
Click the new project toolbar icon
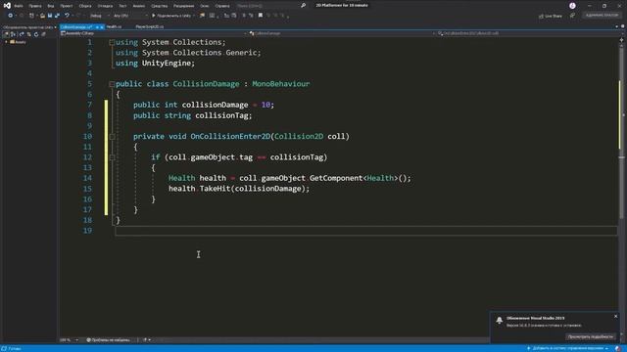(x=31, y=16)
